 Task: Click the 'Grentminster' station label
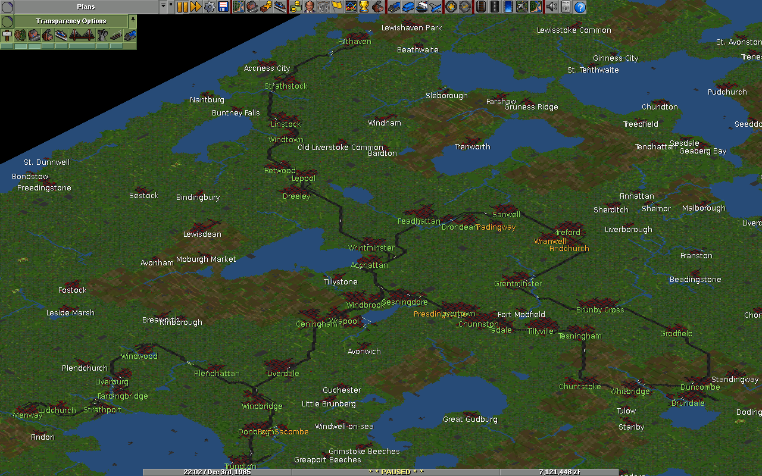[x=518, y=284]
